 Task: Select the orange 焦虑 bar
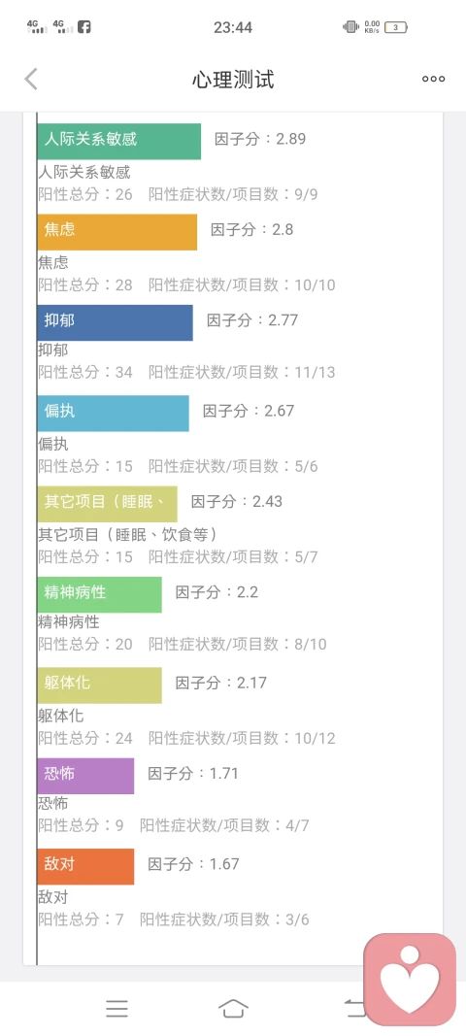click(117, 232)
